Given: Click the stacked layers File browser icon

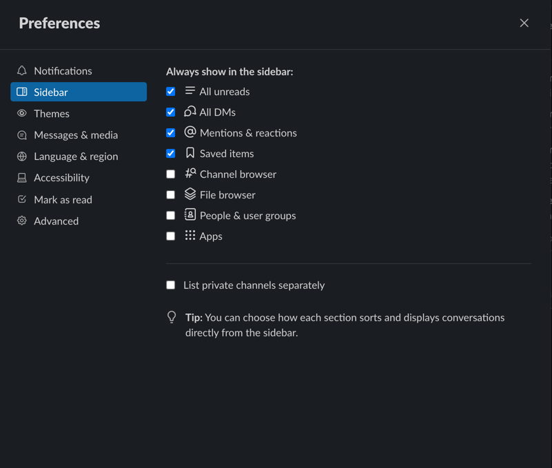Looking at the screenshot, I should tap(190, 194).
